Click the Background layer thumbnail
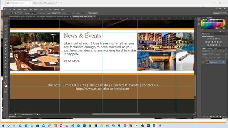The width and height of the screenshot is (228, 128). 207,62
